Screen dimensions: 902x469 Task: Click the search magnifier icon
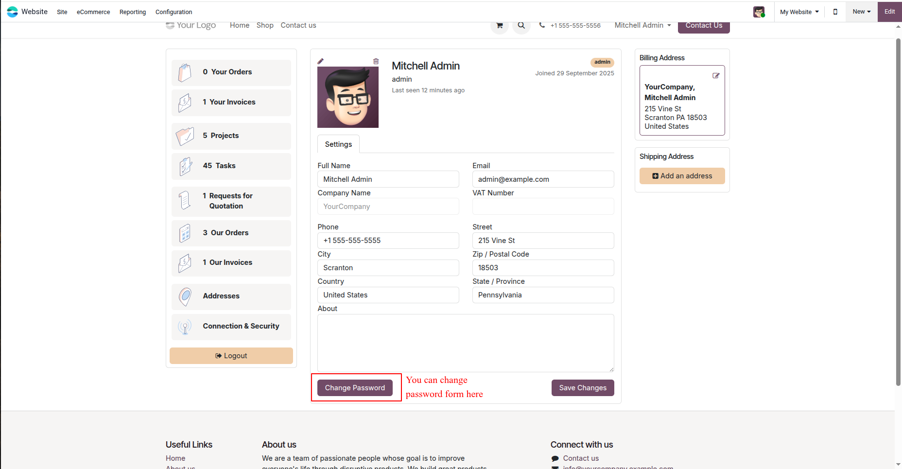(521, 25)
